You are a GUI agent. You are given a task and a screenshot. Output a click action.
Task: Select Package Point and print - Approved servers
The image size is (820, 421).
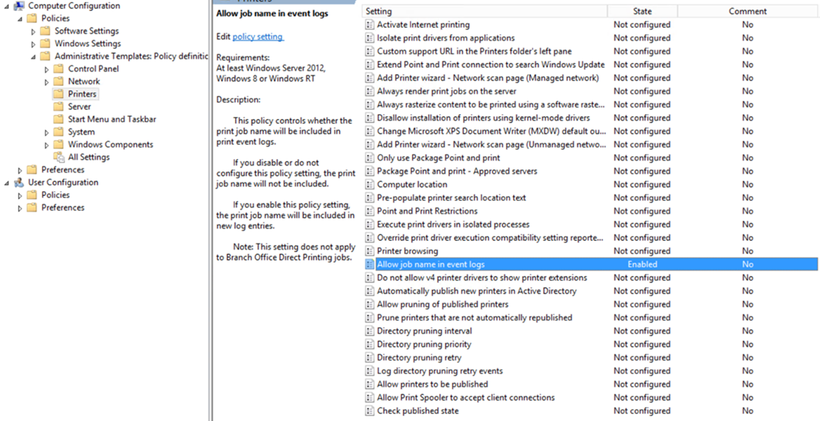[x=457, y=171]
